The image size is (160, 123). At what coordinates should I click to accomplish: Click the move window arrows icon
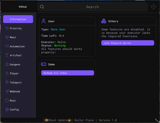point(154,7)
